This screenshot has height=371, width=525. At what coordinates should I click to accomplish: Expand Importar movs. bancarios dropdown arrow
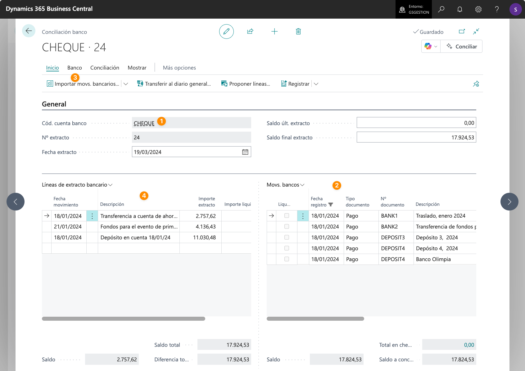[126, 84]
